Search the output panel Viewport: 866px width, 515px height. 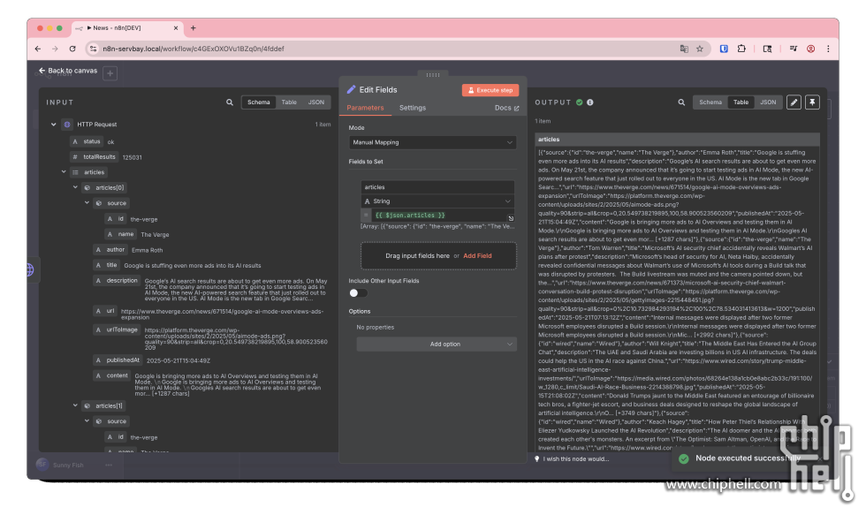(x=681, y=102)
